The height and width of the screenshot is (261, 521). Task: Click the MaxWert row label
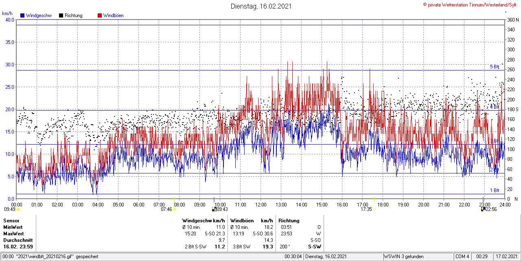coord(13,234)
